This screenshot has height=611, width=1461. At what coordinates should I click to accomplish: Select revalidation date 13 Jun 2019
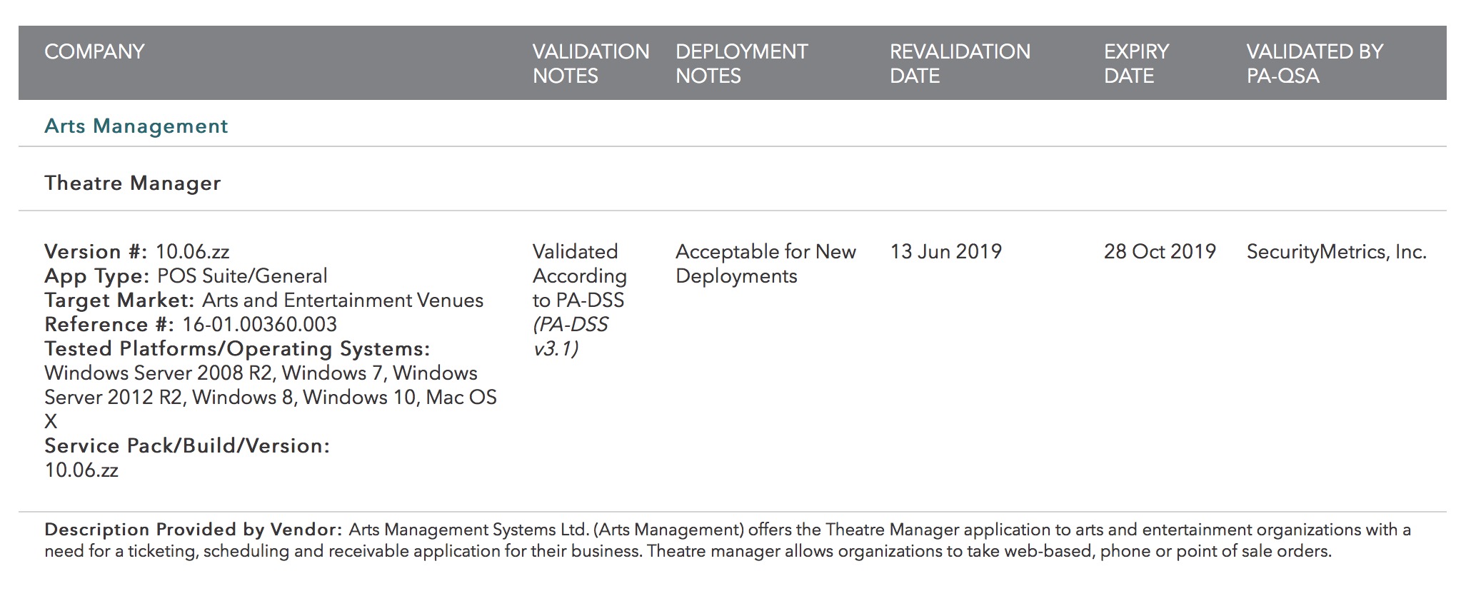[x=945, y=252]
